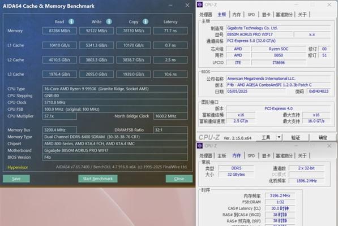Open 基准跑分 tab in lower CPU-Z
Image resolution: width=338 pixels, height=226 pixels.
[284, 156]
